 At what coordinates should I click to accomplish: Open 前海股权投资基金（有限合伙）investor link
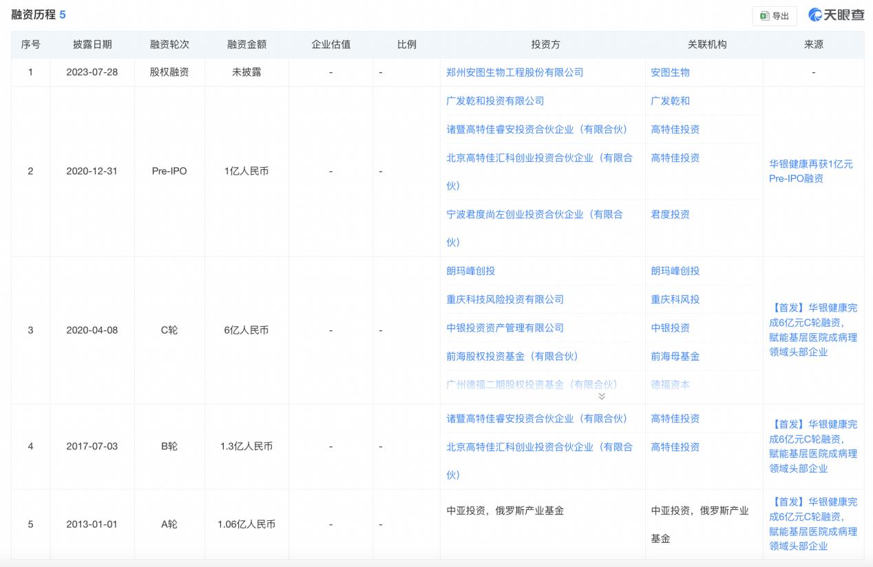[x=512, y=356]
